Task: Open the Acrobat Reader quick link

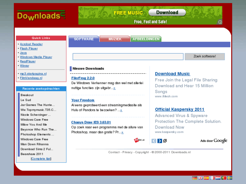Action: tap(31, 44)
